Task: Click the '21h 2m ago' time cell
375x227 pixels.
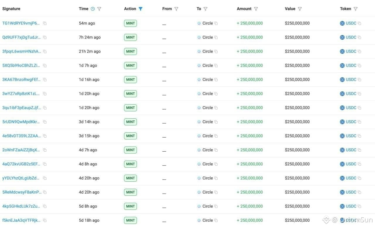Action: pyautogui.click(x=90, y=51)
